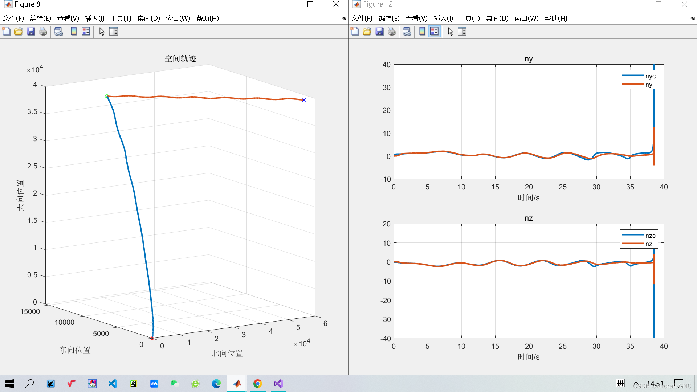Click dock arrow at Figure 8 menu bar
697x392 pixels.
point(344,19)
